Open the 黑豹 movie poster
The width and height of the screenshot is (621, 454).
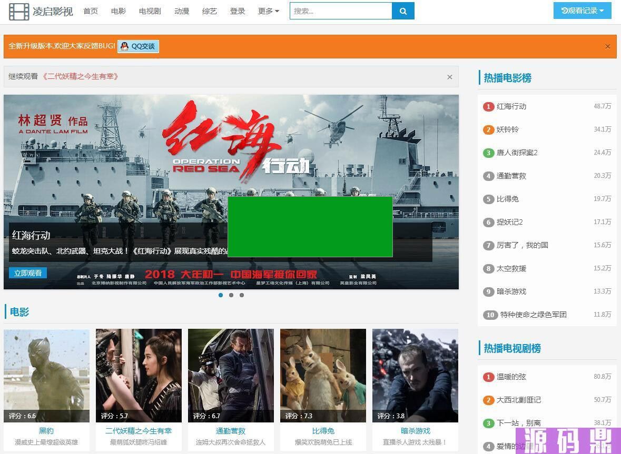click(47, 375)
